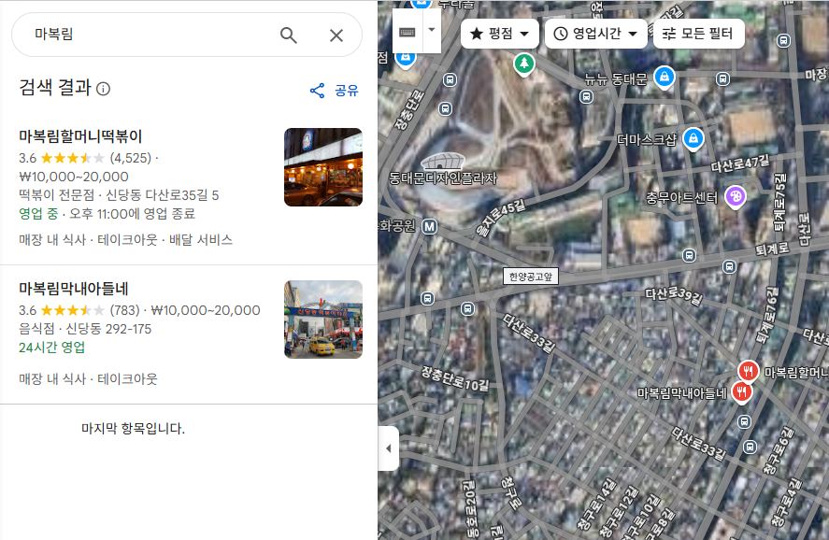Viewport: 829px width, 540px height.
Task: Collapse the side panel arrow
Action: (389, 448)
